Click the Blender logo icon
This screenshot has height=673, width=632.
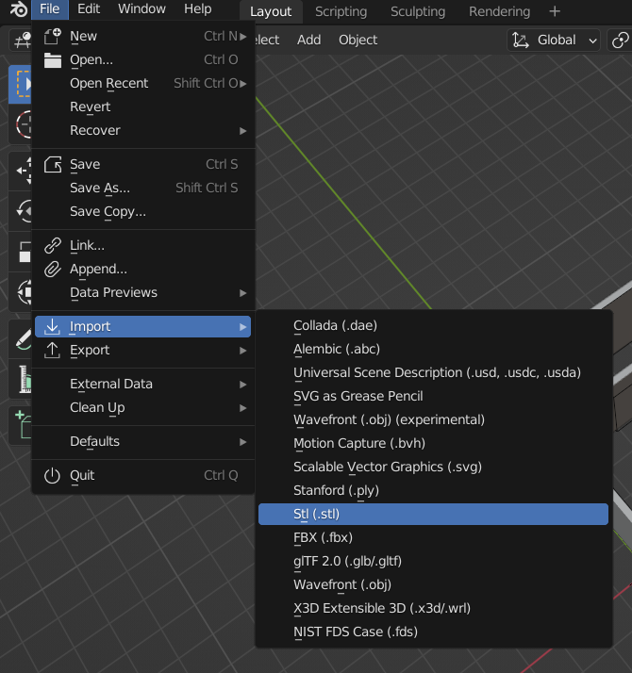(19, 9)
